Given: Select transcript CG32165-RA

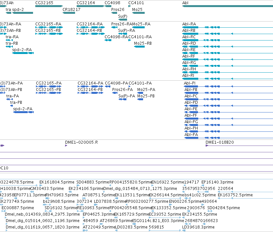Looking at the screenshot, I should click(48, 24).
